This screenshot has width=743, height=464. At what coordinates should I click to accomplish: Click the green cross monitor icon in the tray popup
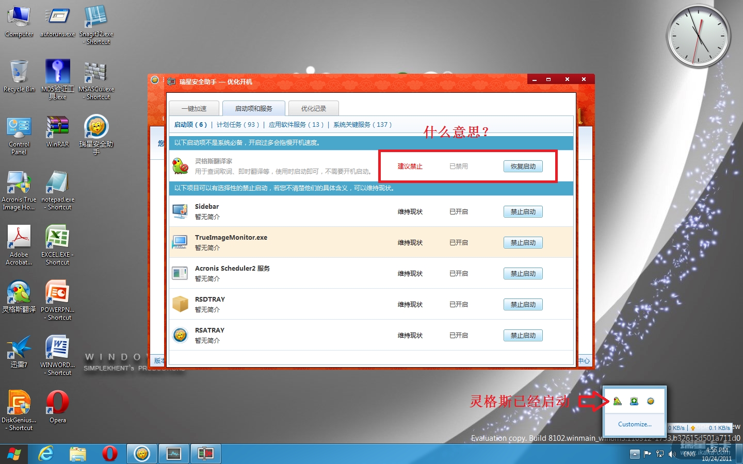[634, 401]
